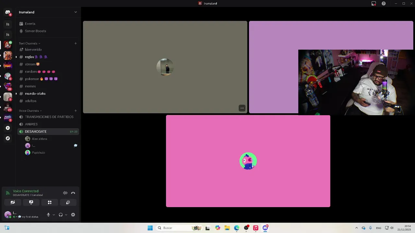The image size is (415, 233).
Task: Disconnect from voice with hang-up icon
Action: point(73,193)
